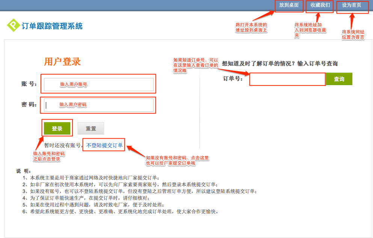Click the 订单跟踪管理系统 site title
The height and width of the screenshot is (238, 373).
click(52, 26)
